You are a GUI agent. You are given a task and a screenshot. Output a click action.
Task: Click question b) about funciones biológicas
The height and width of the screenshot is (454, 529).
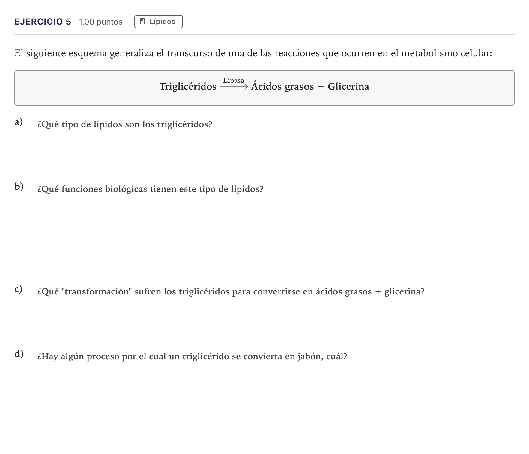click(x=150, y=189)
